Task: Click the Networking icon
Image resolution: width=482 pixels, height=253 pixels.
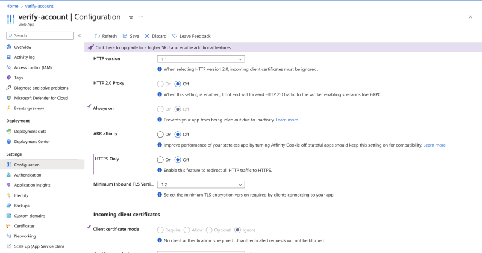Action: [x=8, y=236]
